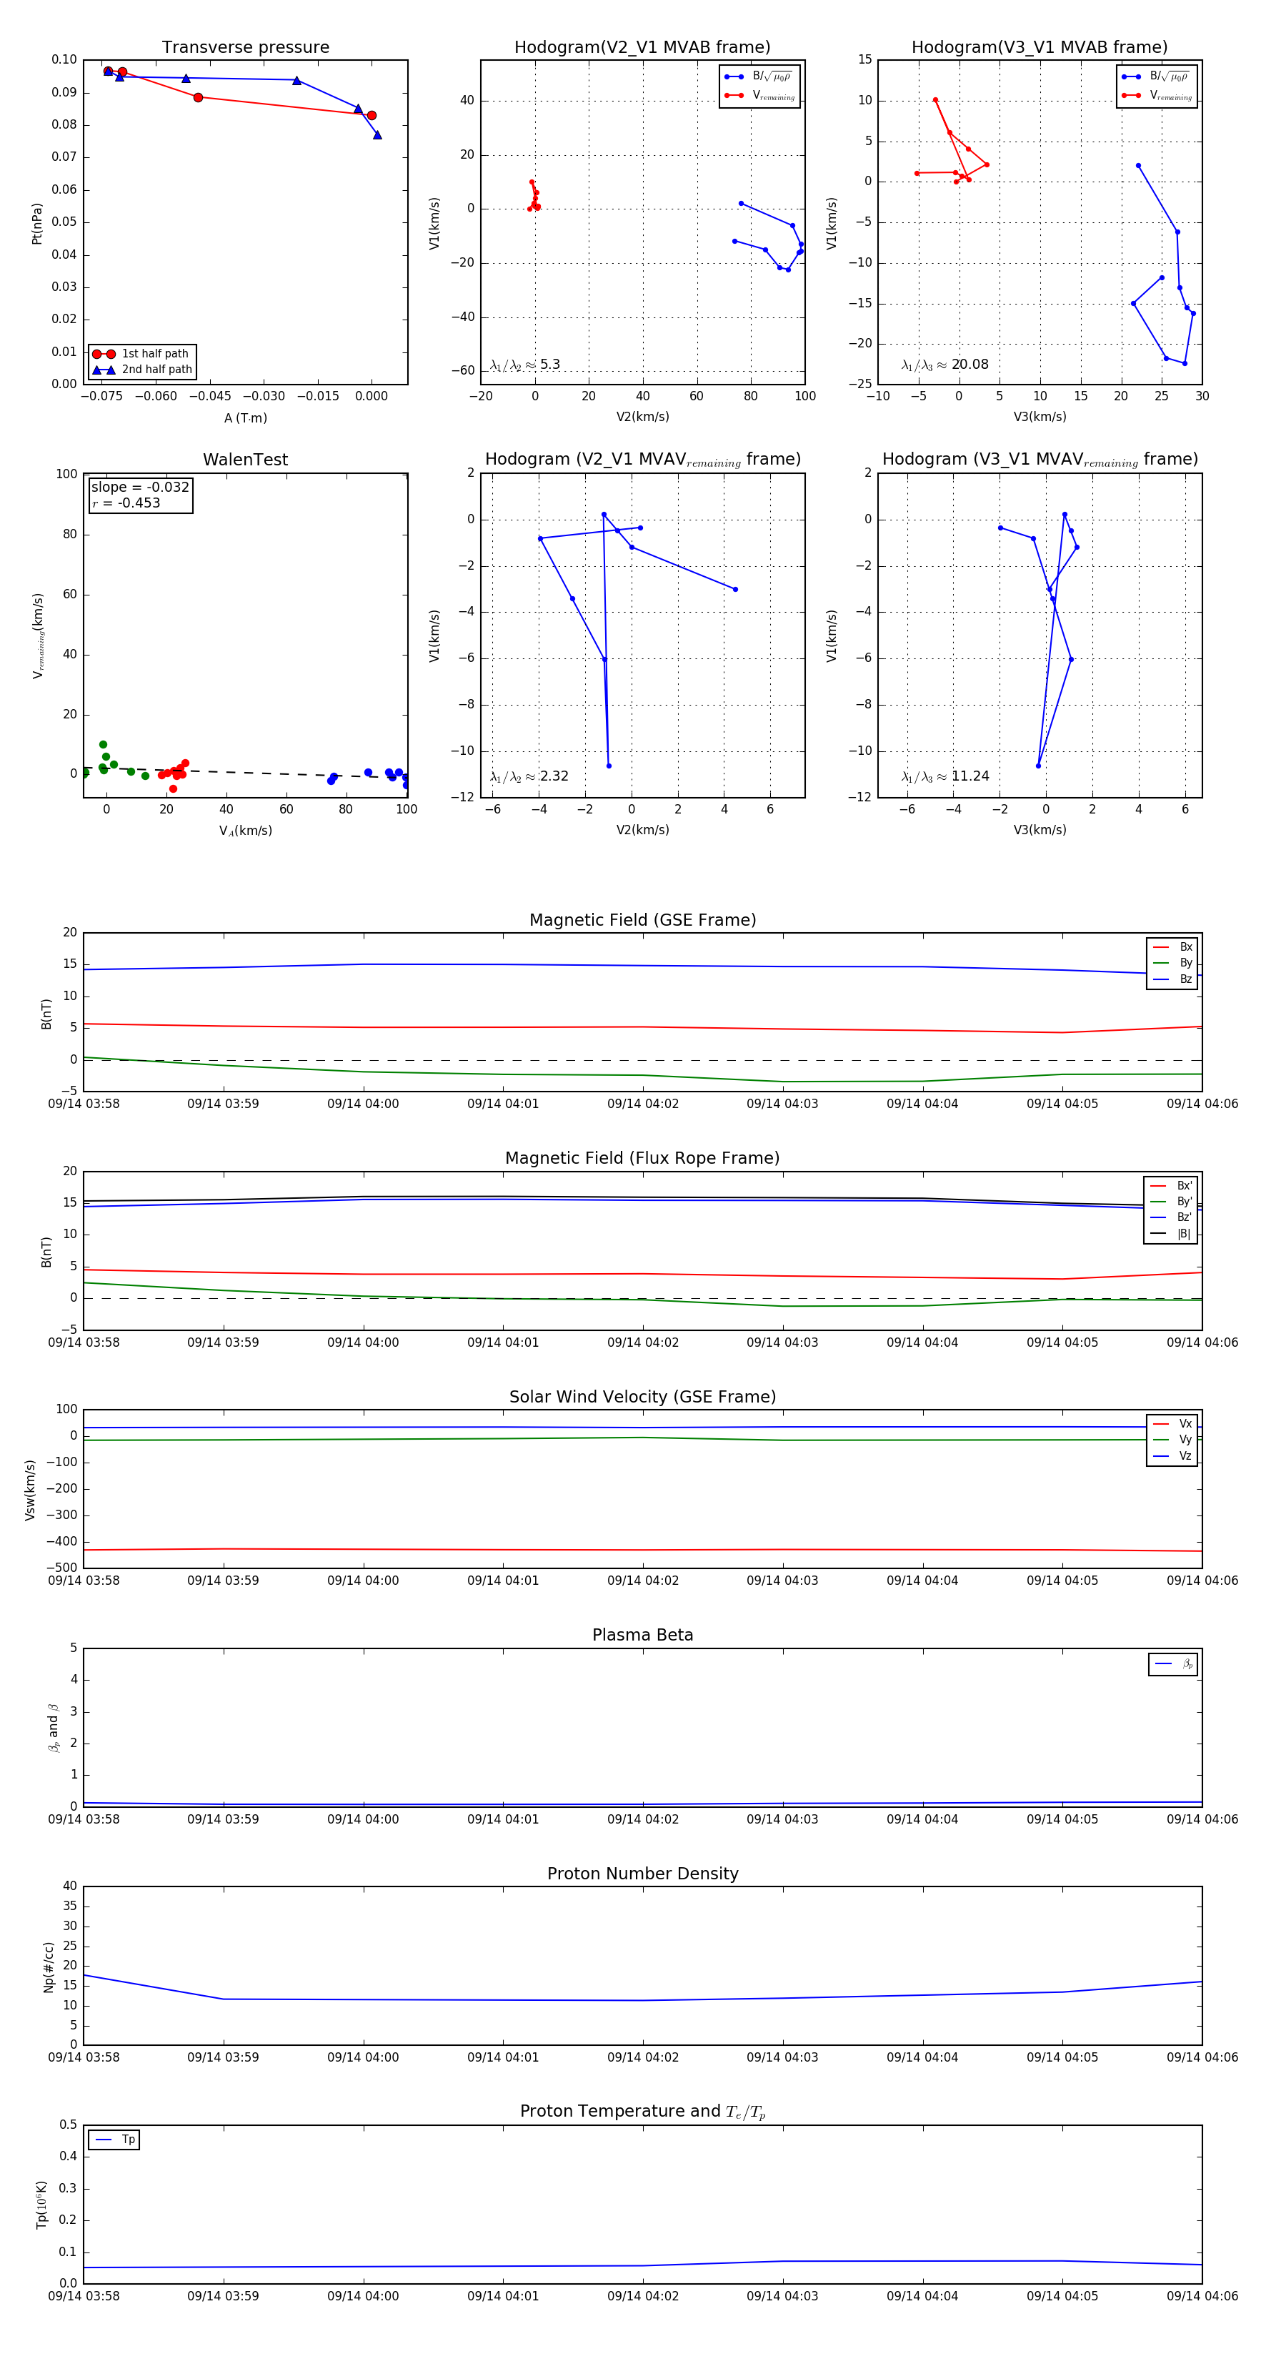This screenshot has height=2359, width=1286.
Task: Click the blue triangle marker near A = -0.020
Action: coord(296,81)
